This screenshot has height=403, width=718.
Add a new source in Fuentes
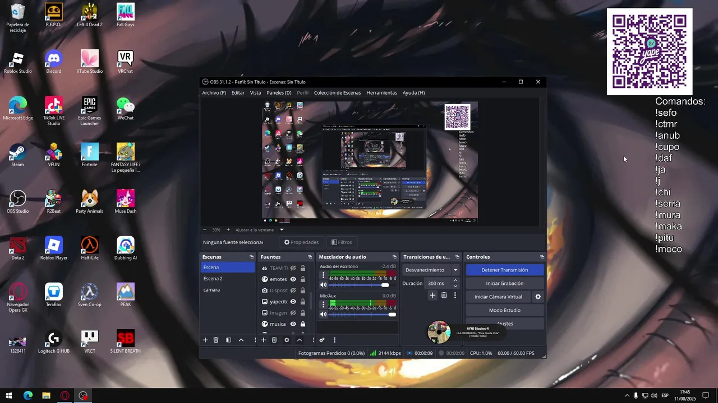(x=264, y=340)
